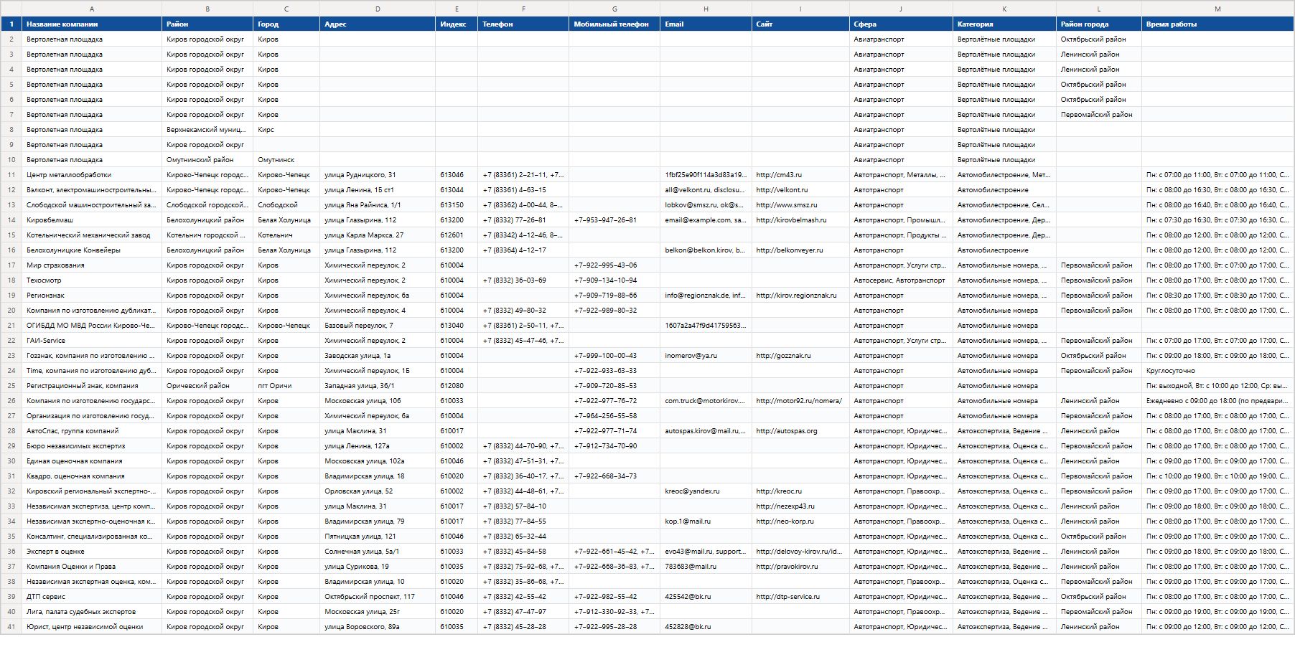
Task: Select phone cell "+7 (8332) 36–03–69"
Action: click(x=523, y=280)
